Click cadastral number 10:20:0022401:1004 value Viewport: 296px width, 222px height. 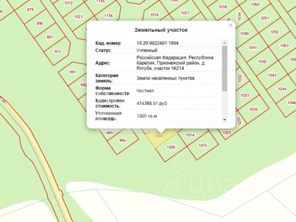pos(157,43)
